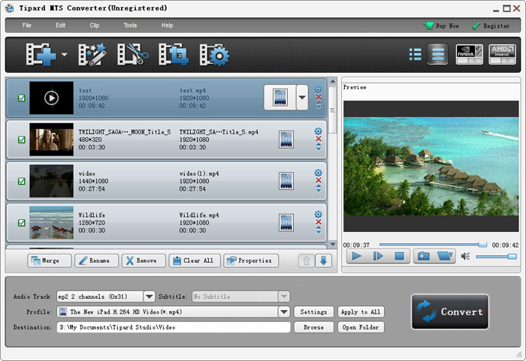Open the snapshot folder icon

coord(445,257)
